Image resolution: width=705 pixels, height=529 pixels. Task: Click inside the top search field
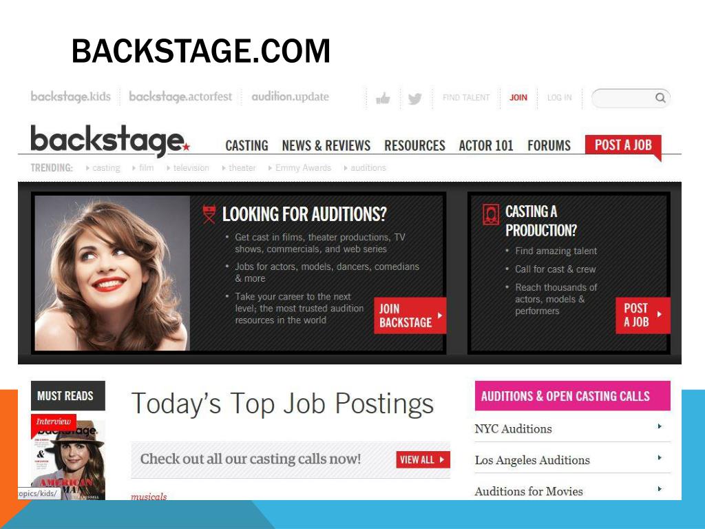coord(631,98)
